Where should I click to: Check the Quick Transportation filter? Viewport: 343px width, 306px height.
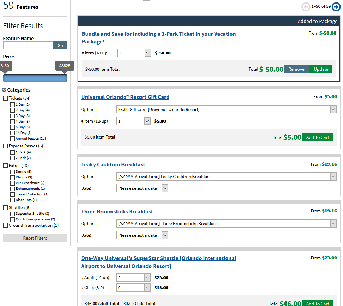point(12,220)
